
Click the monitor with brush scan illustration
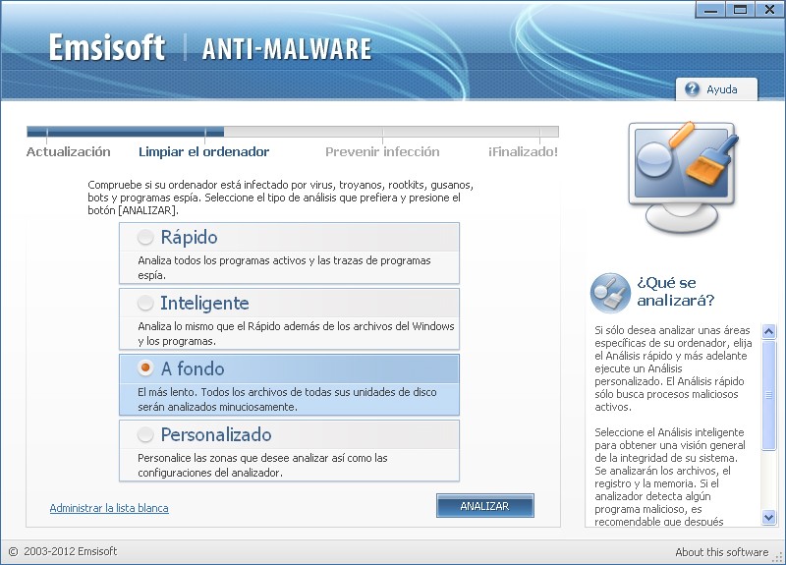[683, 177]
